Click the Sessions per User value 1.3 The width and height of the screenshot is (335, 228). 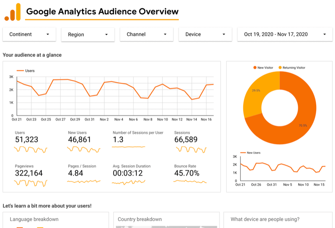click(118, 140)
